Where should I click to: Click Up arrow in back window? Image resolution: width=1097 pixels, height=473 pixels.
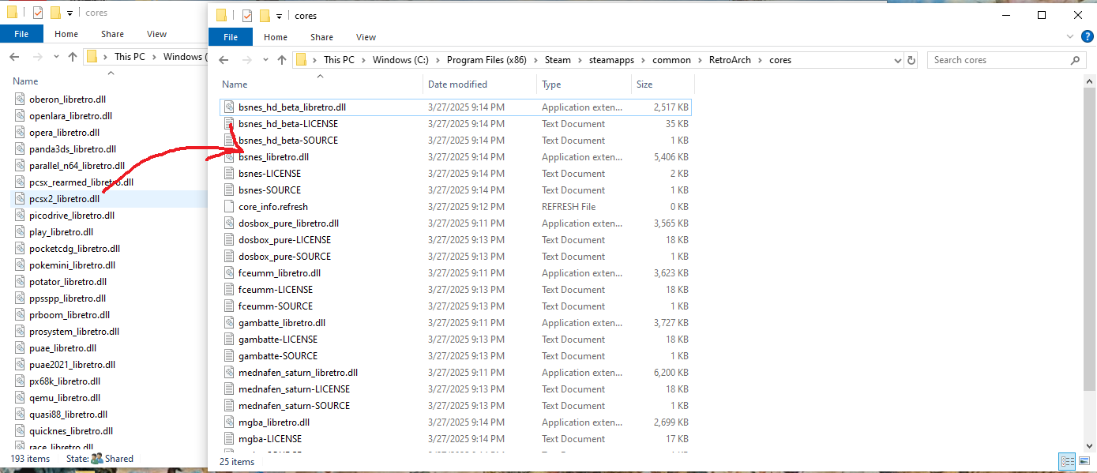[73, 57]
